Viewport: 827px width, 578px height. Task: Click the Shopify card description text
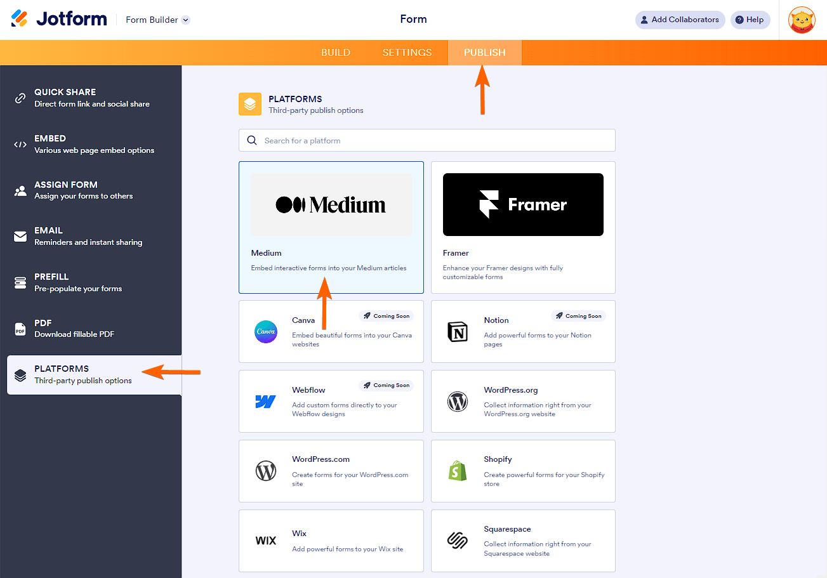point(544,479)
